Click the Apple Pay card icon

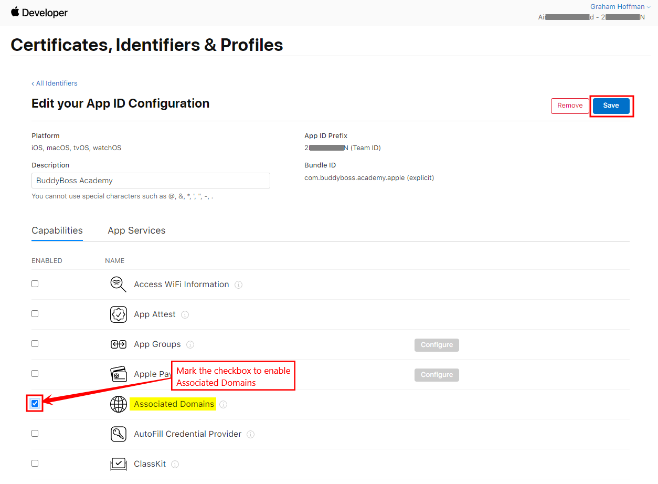tap(119, 374)
